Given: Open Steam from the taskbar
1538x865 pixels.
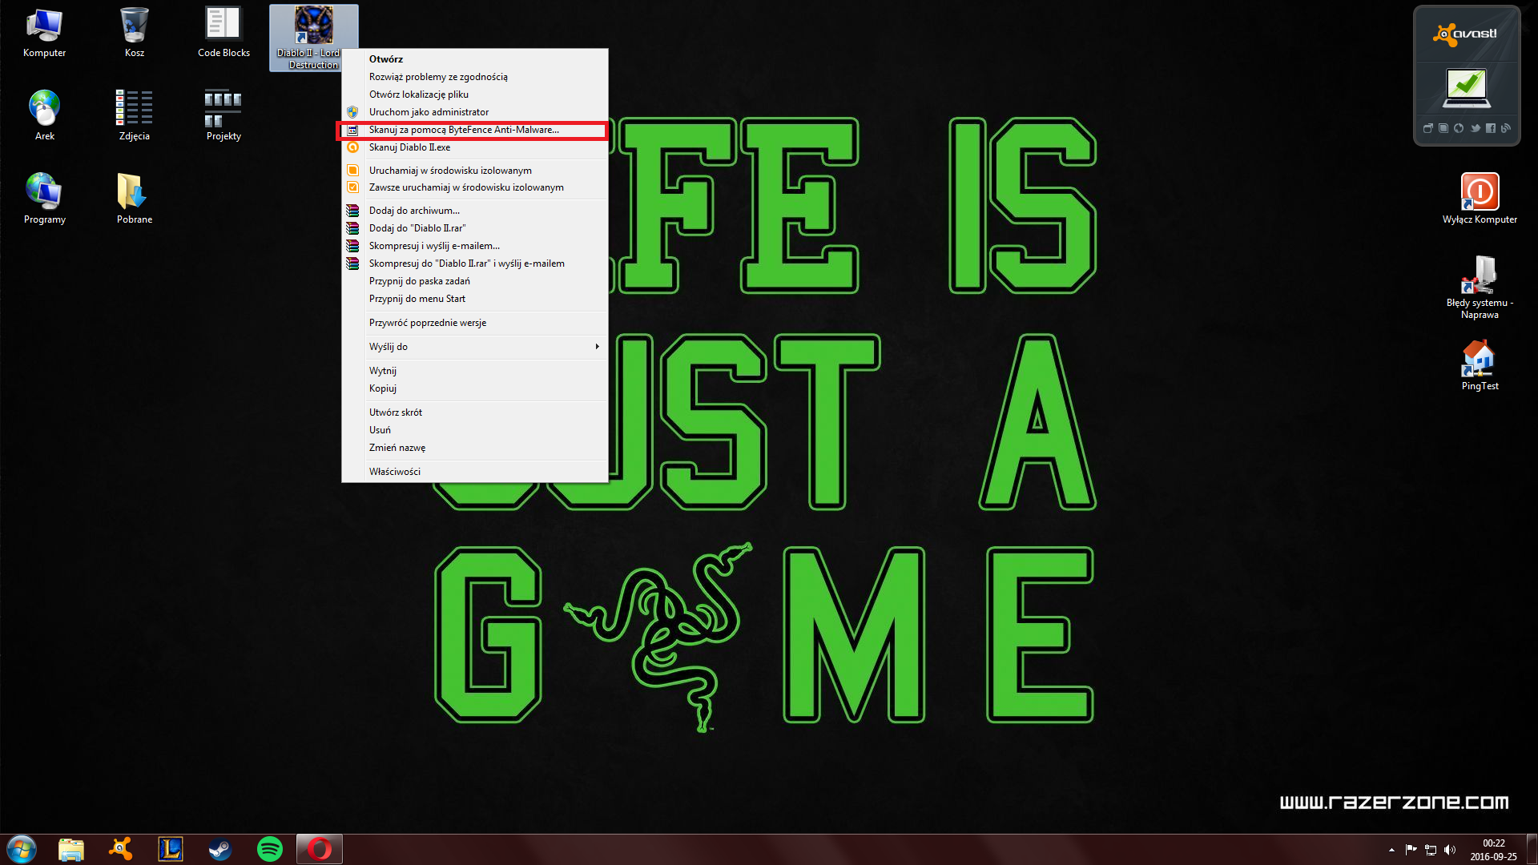Looking at the screenshot, I should point(220,848).
